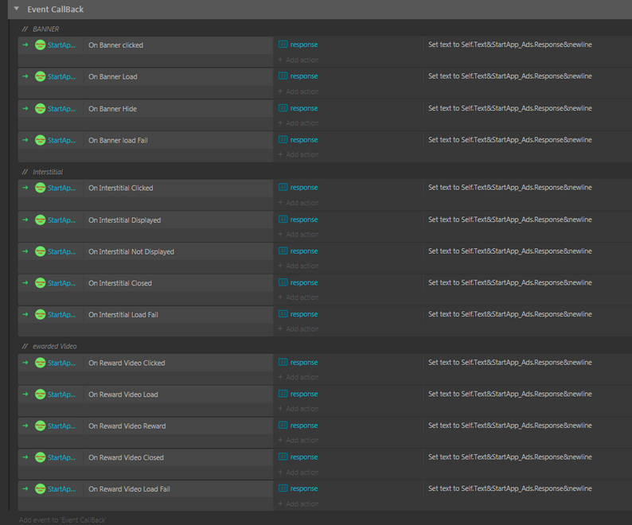Click StartApp icon in On Banner load Fail row
This screenshot has width=632, height=525.
point(41,140)
